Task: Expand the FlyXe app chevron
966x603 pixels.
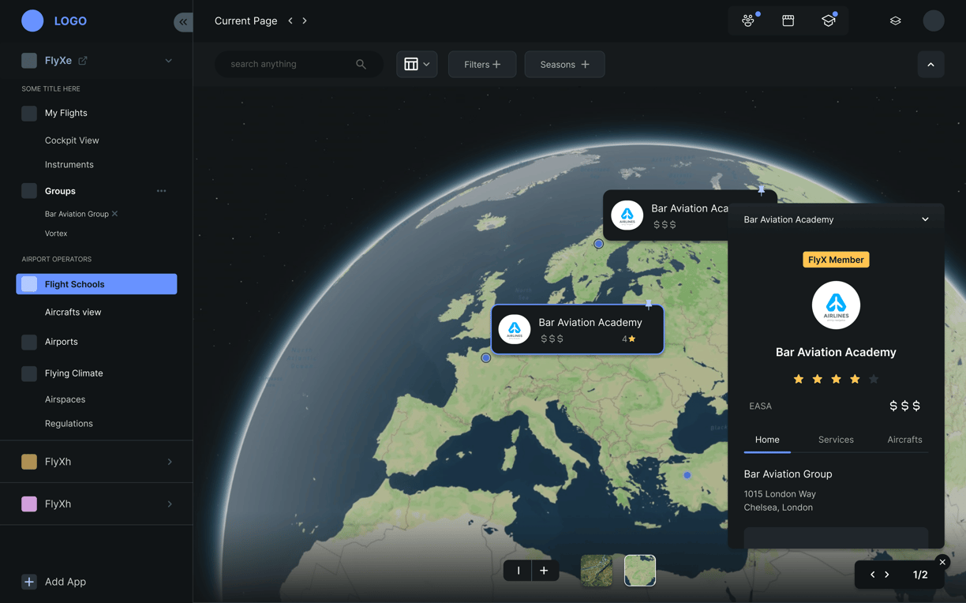Action: (x=168, y=61)
